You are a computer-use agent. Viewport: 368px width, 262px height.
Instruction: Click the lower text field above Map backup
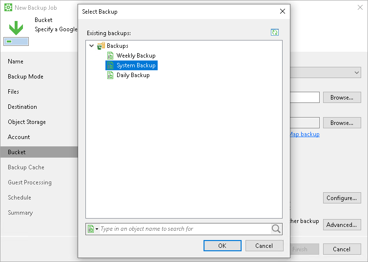305,122
